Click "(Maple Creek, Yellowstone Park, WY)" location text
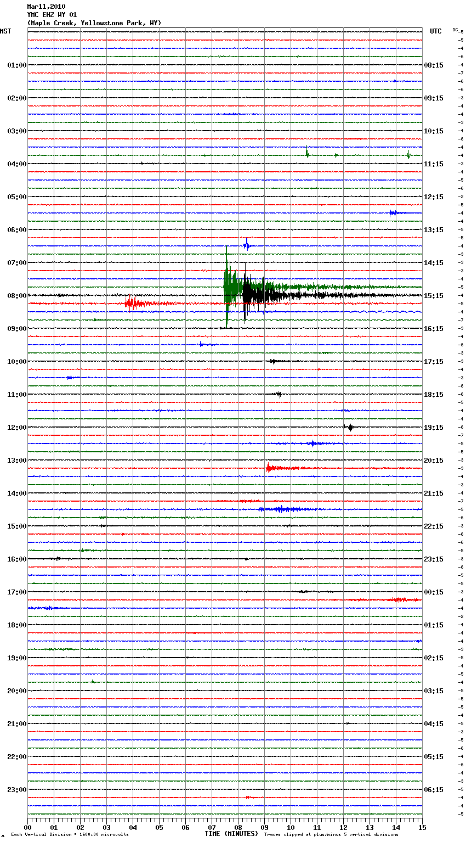 94,23
